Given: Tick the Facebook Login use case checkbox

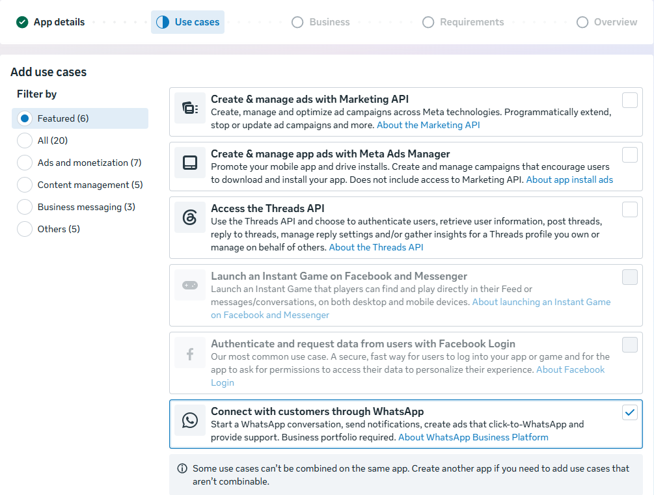Looking at the screenshot, I should [630, 345].
